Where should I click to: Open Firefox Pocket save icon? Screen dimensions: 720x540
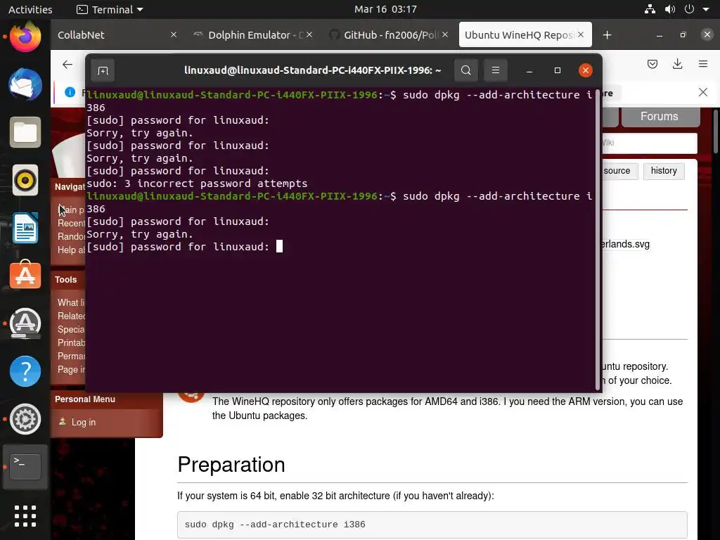652,64
